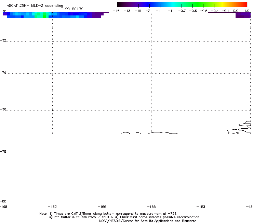This screenshot has height=223, width=253.
Task: Click the NOAA/NESDIS credit line
Action: pos(148,221)
